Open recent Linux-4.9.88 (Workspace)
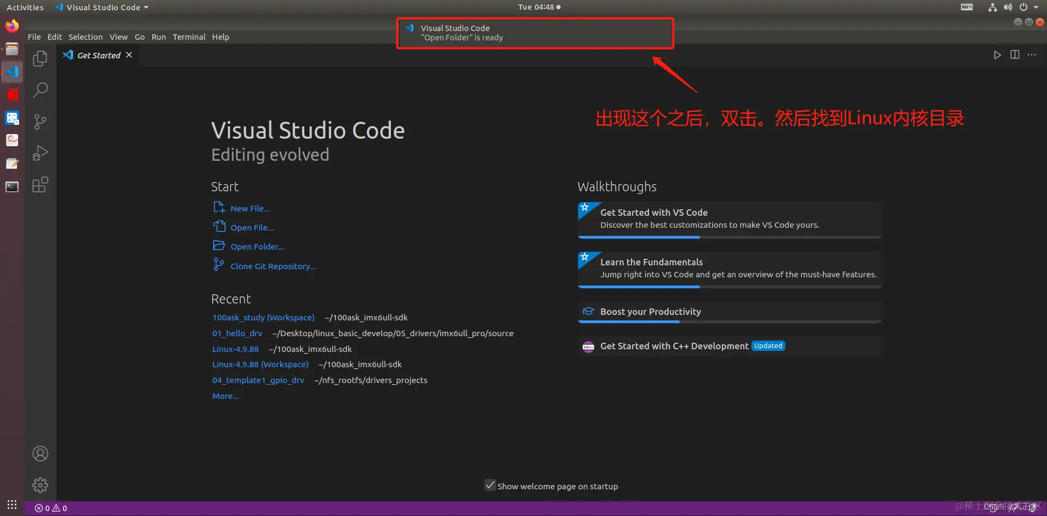This screenshot has height=516, width=1047. [x=261, y=365]
